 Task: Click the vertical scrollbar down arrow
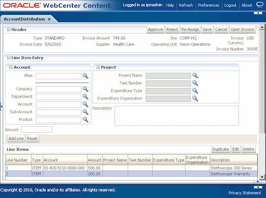pos(262,177)
